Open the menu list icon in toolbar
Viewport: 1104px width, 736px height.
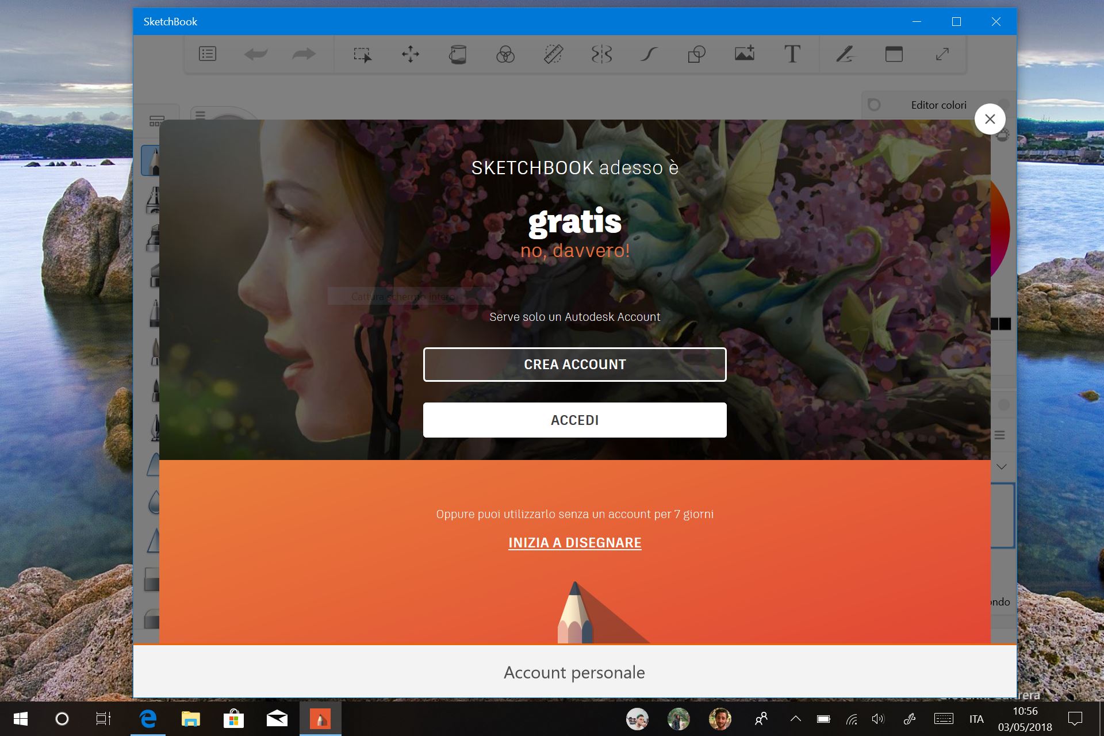[207, 54]
